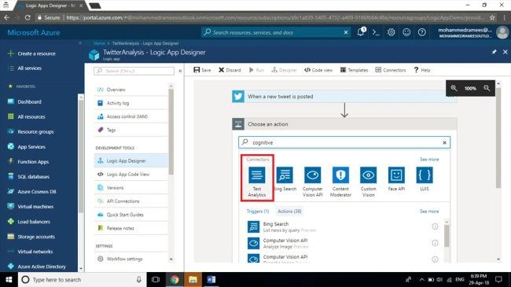Open Word from the taskbar
Image resolution: width=511 pixels, height=287 pixels.
coord(211,280)
